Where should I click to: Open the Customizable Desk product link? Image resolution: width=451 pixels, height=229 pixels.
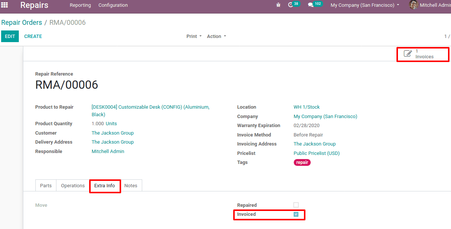(x=150, y=111)
